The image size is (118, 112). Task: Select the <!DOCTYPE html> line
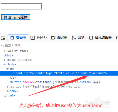[x=16, y=51]
